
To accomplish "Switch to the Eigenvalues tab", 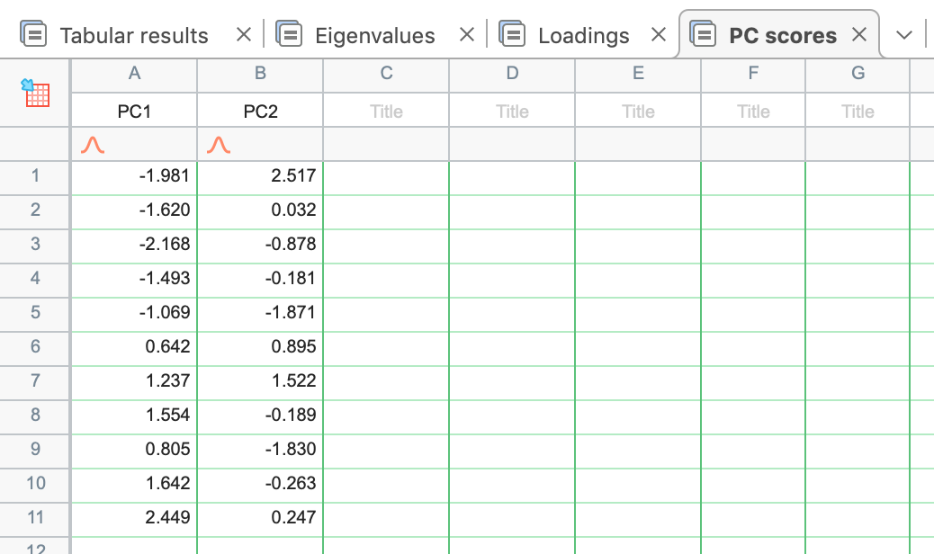I will 374,36.
